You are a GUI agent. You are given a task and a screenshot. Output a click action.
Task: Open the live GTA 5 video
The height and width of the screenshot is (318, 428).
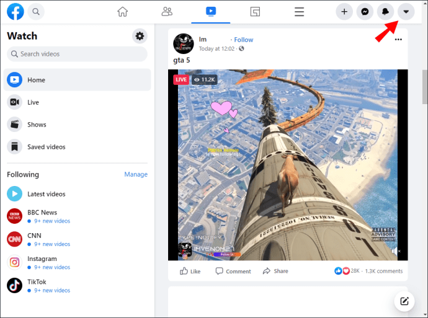pyautogui.click(x=288, y=165)
